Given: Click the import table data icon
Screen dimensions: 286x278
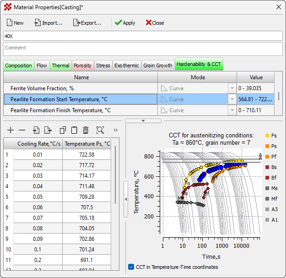Looking at the screenshot, I should (37, 131).
